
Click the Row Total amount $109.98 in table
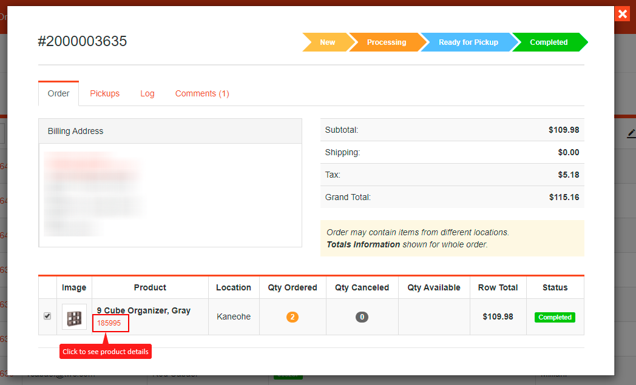pos(498,316)
